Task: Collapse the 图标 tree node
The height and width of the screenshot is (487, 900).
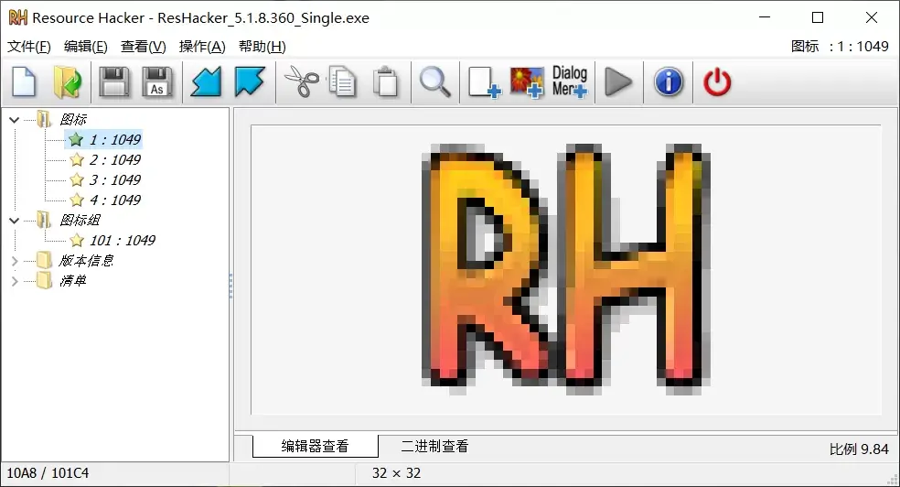Action: 15,120
